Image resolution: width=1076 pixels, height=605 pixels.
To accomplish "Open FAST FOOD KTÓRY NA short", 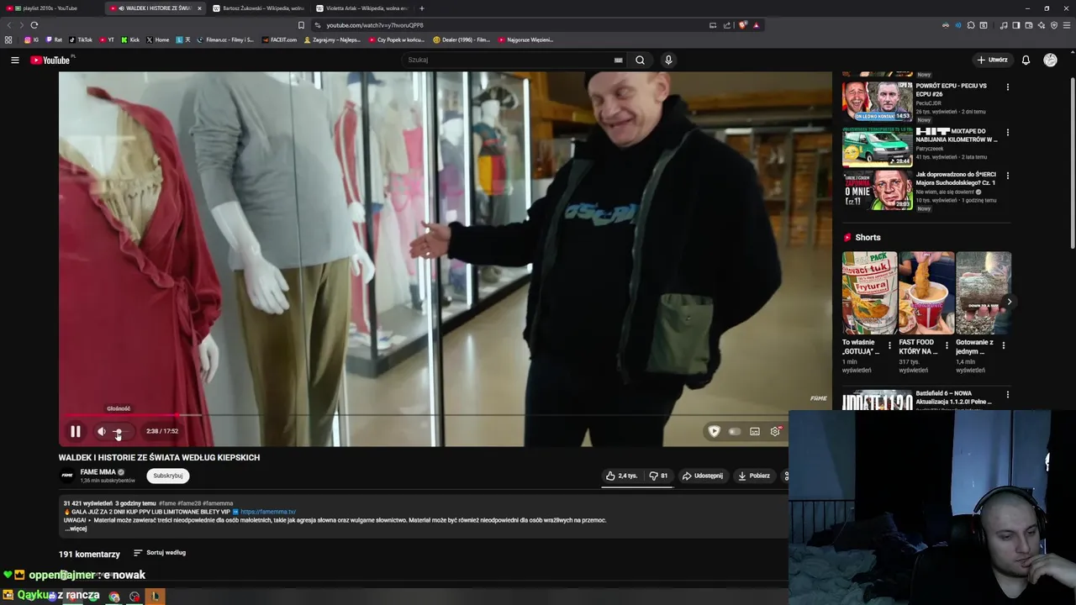I will pos(926,293).
